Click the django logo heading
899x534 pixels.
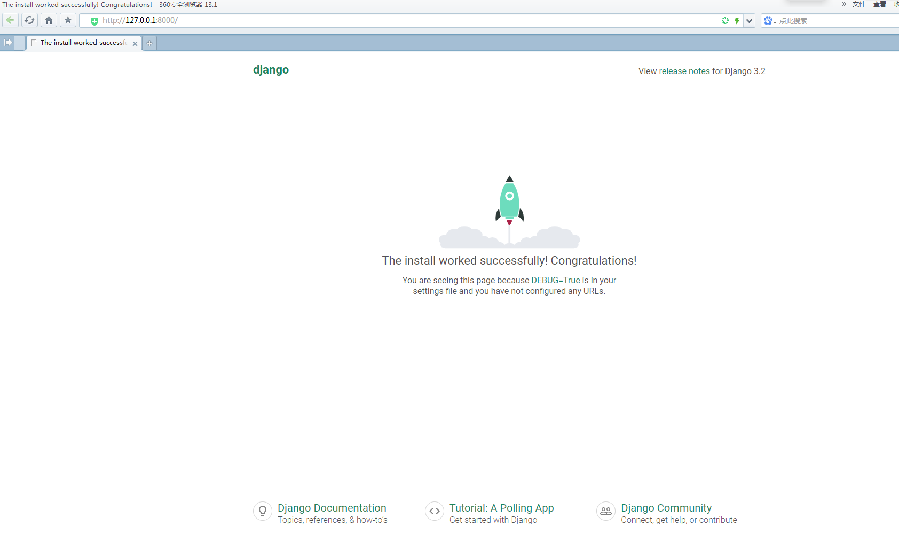point(271,70)
